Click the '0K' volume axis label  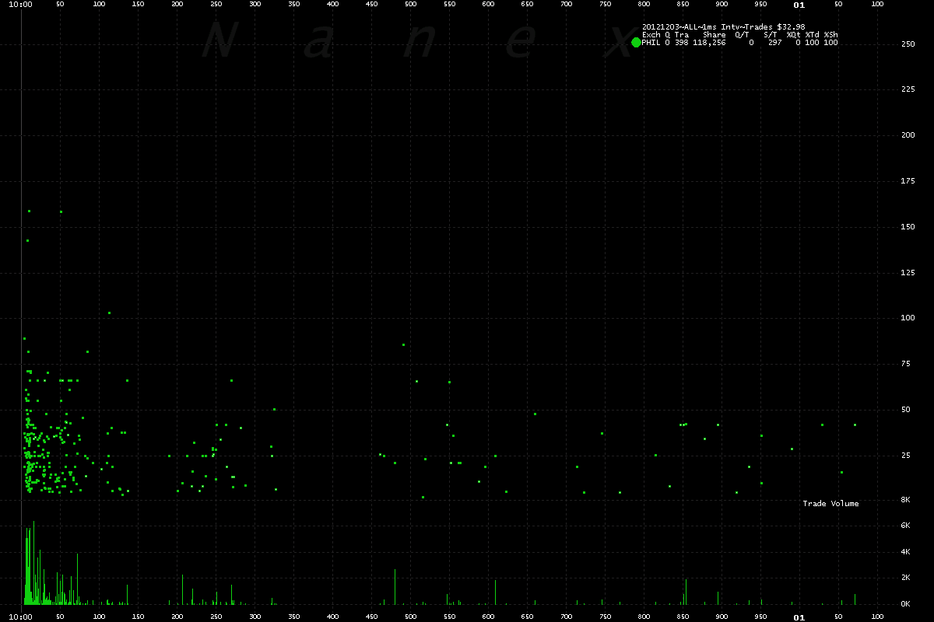pyautogui.click(x=906, y=604)
